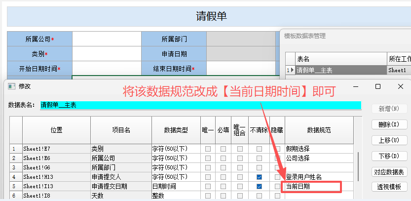The image size is (411, 201).
Task: Click the disabled 新增(N) button
Action: point(389,109)
